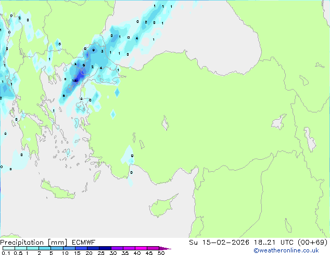The width and height of the screenshot is (330, 255).
Task: Click the legend scale label "20"
Action: (89, 253)
